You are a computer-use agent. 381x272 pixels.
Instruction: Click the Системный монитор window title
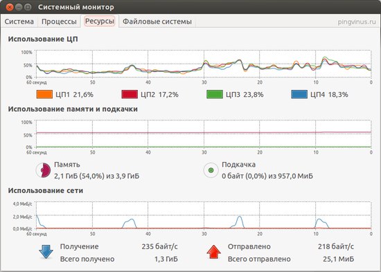76,7
